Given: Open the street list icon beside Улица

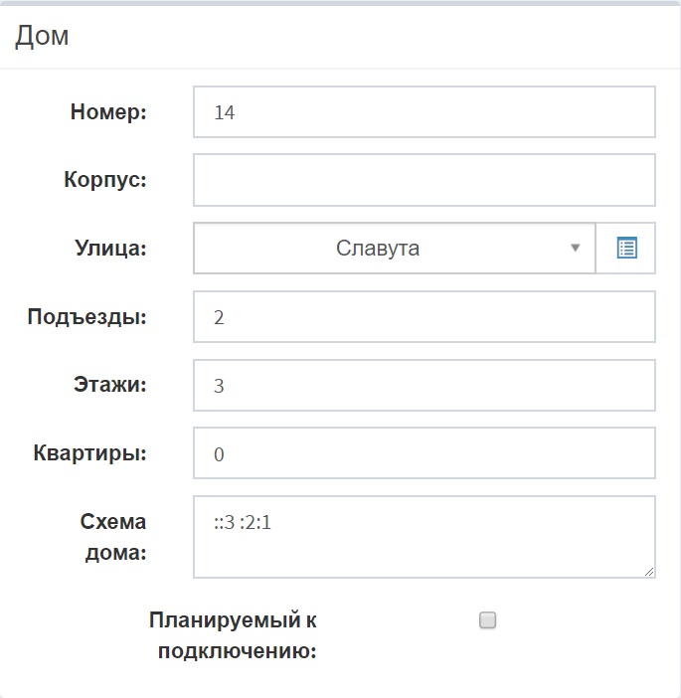Looking at the screenshot, I should (x=626, y=248).
